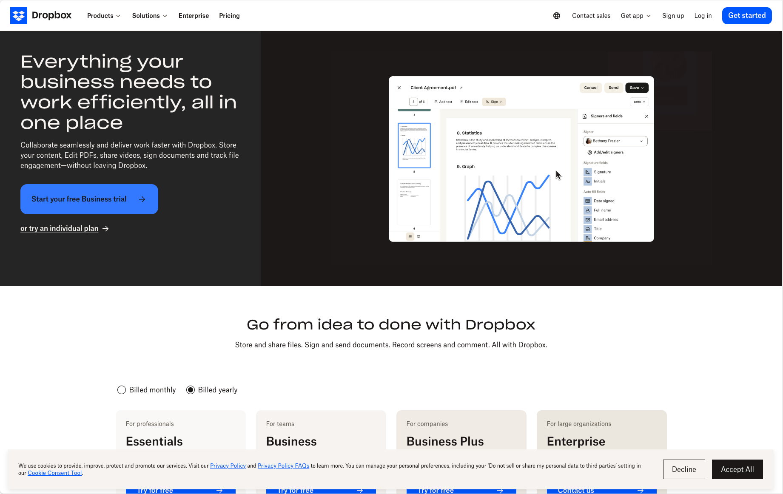
Task: Click the Dropbox wordmark in the header
Action: (x=52, y=16)
